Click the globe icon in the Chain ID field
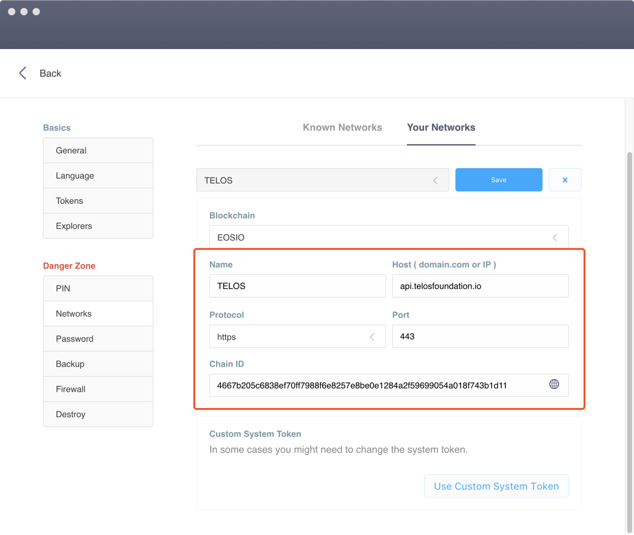 554,384
